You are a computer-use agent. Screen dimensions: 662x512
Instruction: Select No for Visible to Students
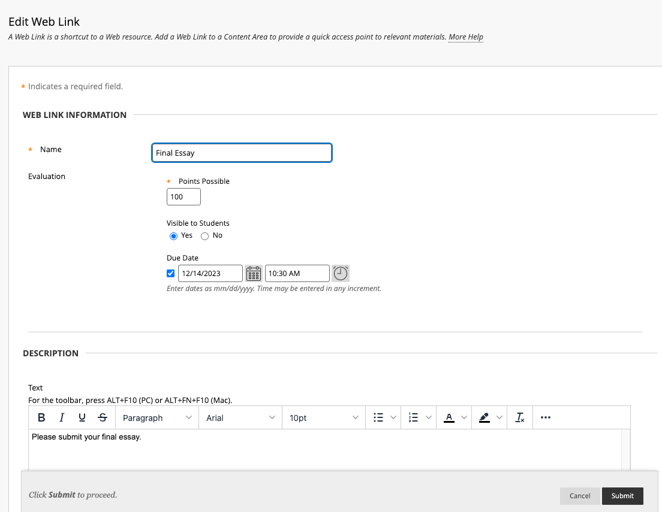[x=204, y=236]
